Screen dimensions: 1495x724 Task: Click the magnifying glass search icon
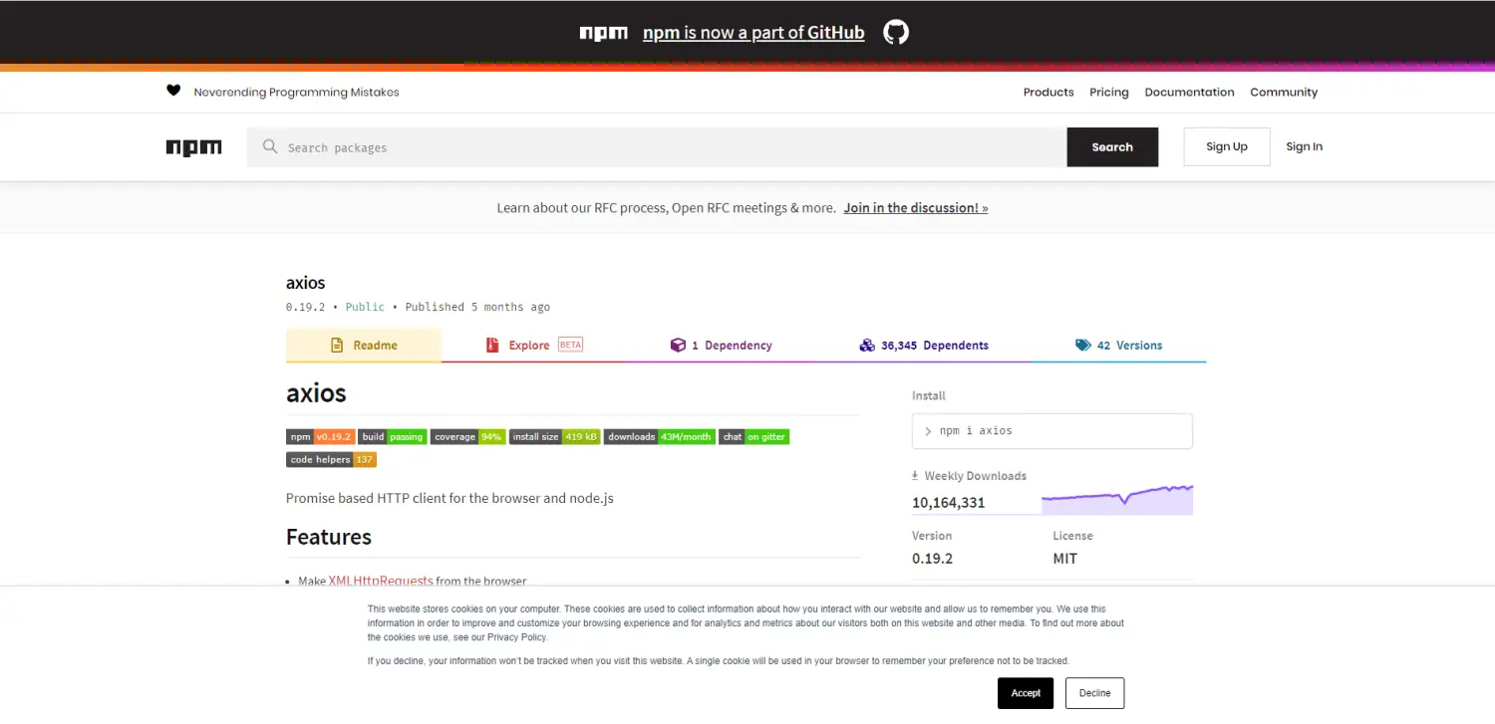click(270, 146)
